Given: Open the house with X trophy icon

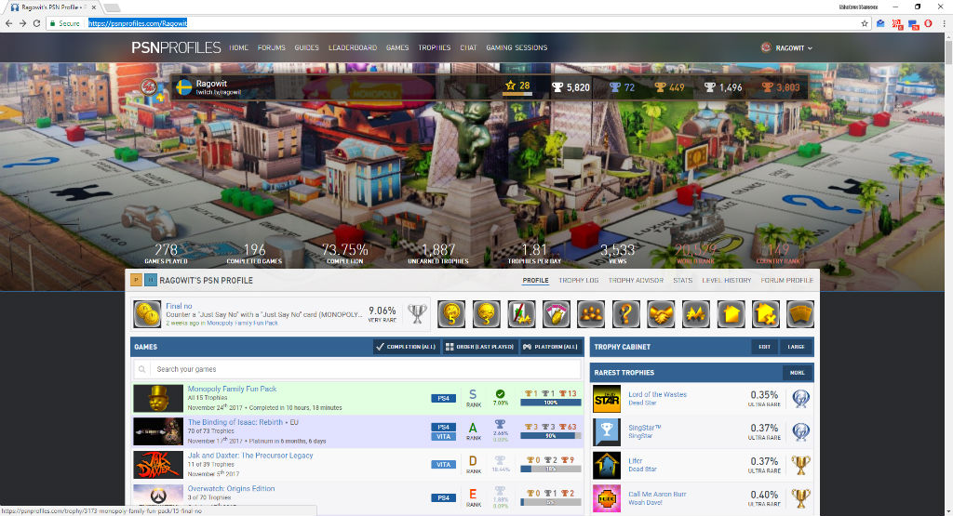Looking at the screenshot, I should tap(766, 314).
